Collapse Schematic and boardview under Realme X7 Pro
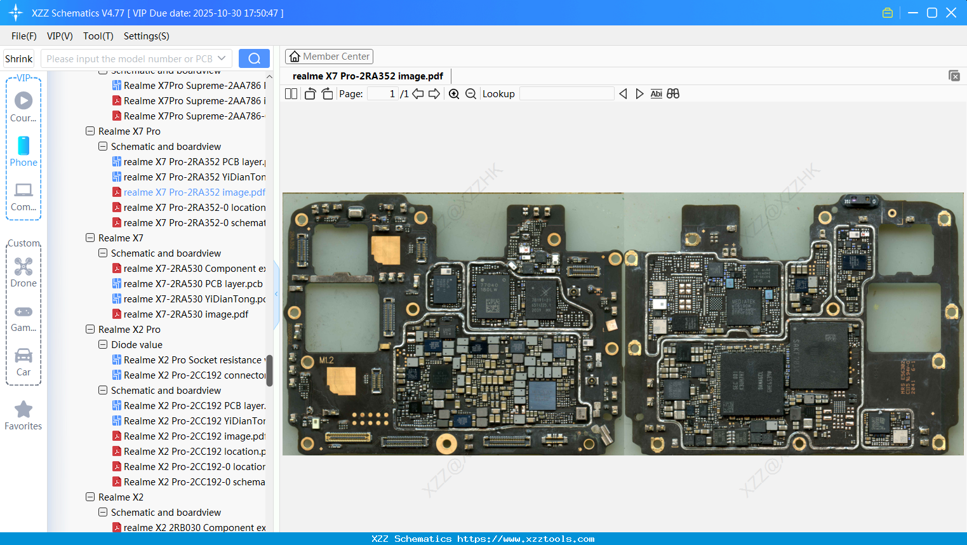The image size is (967, 545). pos(103,147)
